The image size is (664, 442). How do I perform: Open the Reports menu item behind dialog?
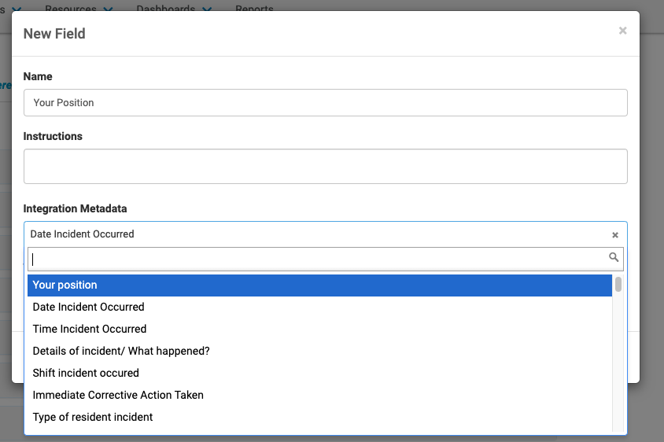254,9
